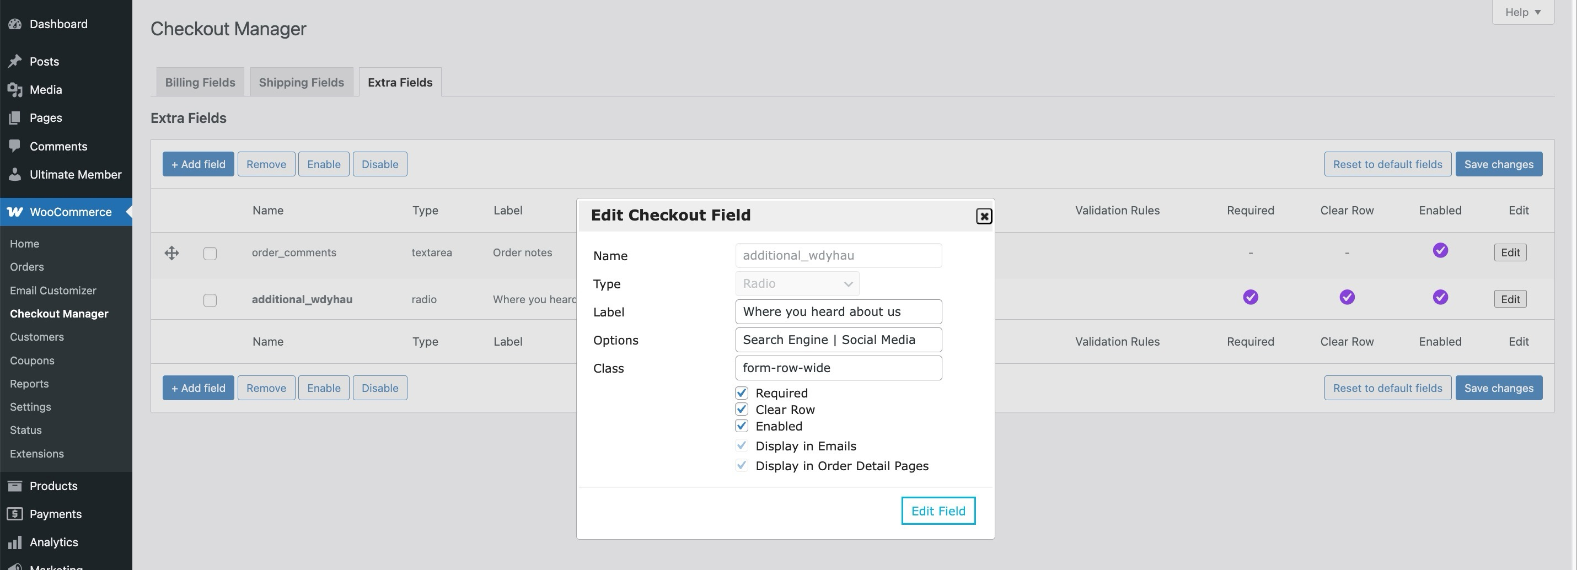Open the Type dropdown showing Radio

click(x=797, y=284)
